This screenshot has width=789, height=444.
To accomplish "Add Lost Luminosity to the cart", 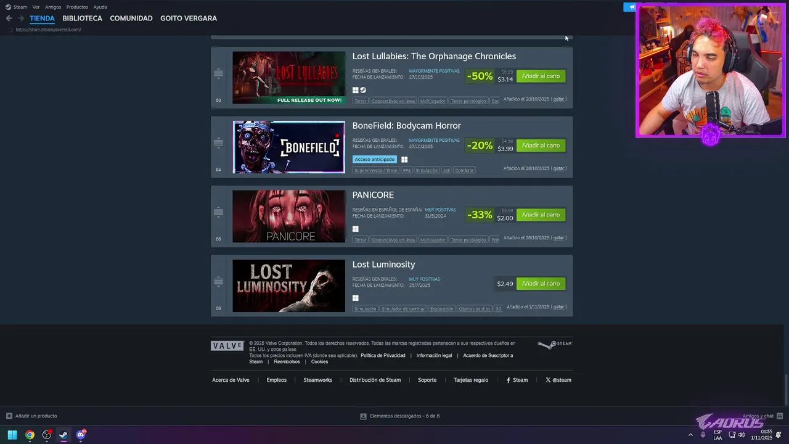I will pos(541,284).
